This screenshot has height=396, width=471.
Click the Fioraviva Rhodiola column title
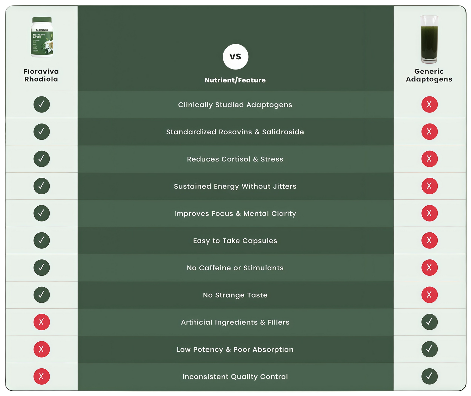coord(41,75)
